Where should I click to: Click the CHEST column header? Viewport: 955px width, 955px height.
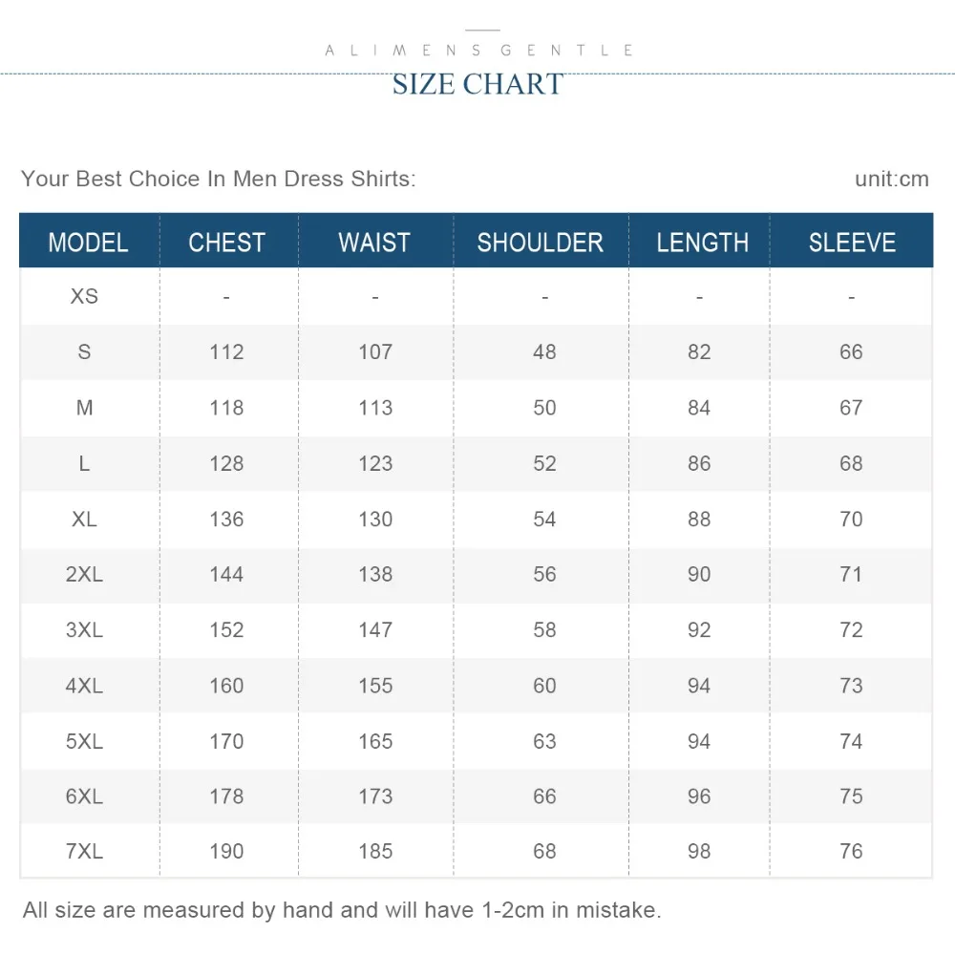pyautogui.click(x=226, y=243)
